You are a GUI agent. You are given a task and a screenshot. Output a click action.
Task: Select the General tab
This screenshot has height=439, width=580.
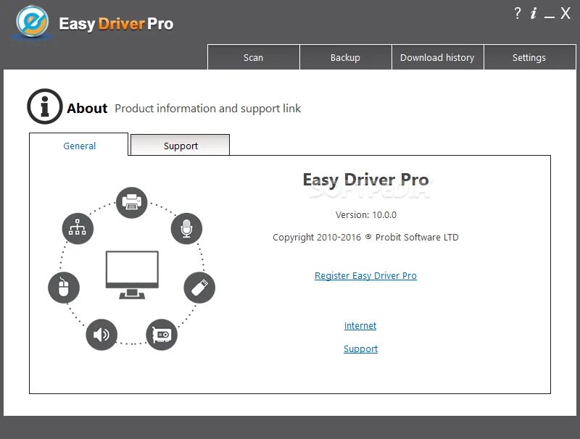[79, 146]
